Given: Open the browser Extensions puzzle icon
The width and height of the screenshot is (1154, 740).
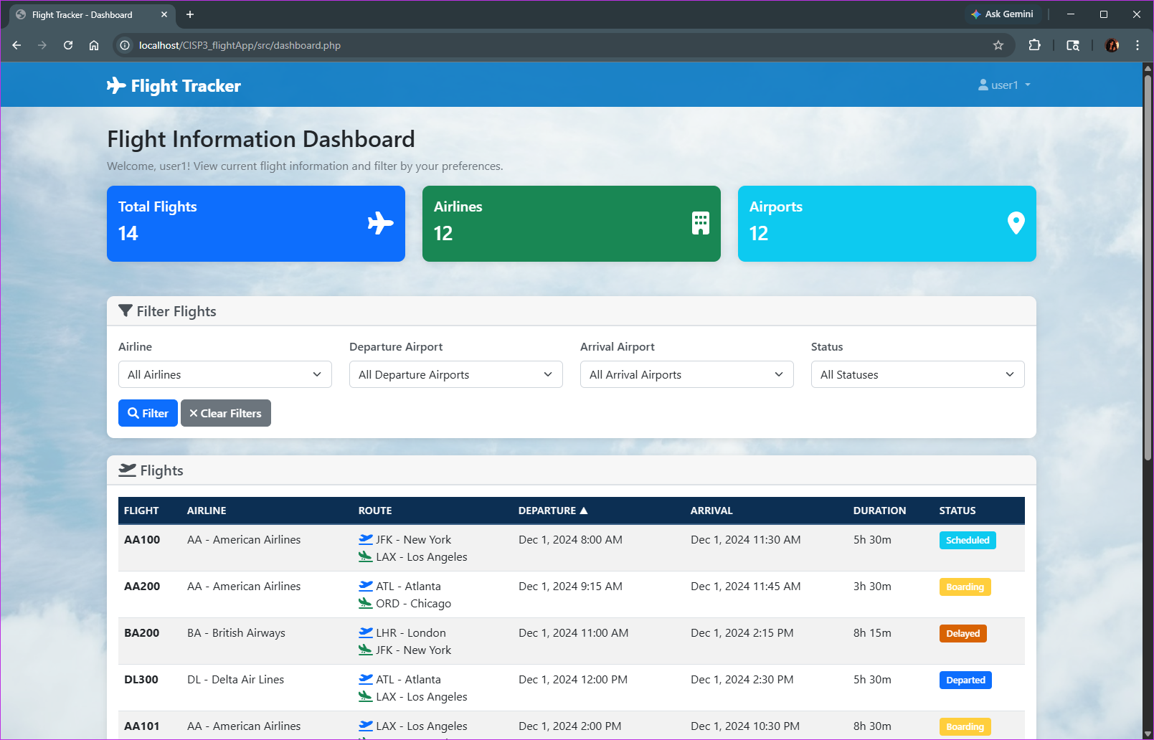Looking at the screenshot, I should point(1034,45).
